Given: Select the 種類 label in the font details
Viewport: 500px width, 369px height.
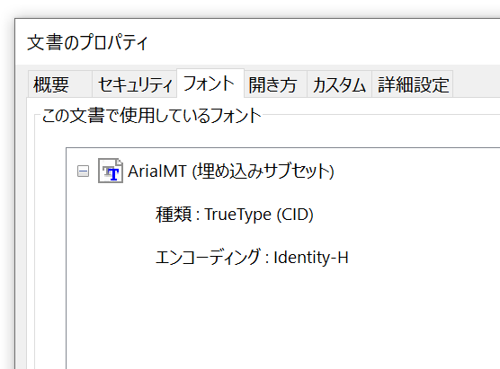Looking at the screenshot, I should [174, 215].
